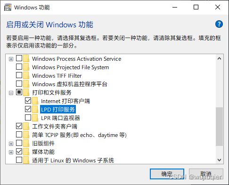
Task: Uncheck the LPD 打印服务 checkbox
Action: coord(28,109)
